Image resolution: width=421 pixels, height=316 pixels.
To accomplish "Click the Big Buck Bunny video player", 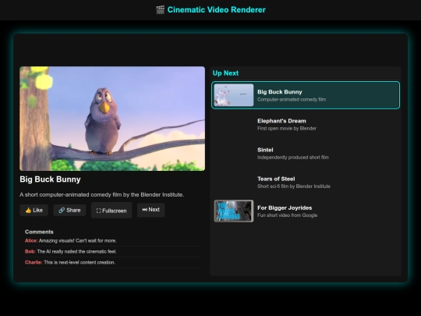I will click(x=112, y=119).
